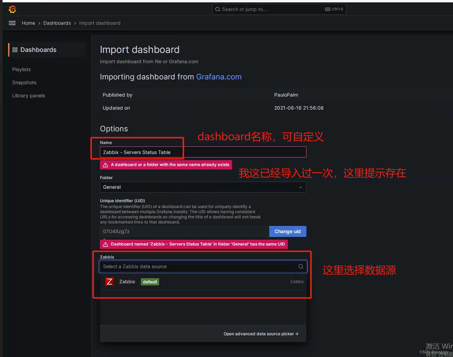Click the Unique identifier (UID) label
Image resolution: width=453 pixels, height=357 pixels.
point(122,201)
